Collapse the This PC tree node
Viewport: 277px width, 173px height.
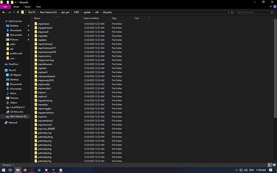2,70
